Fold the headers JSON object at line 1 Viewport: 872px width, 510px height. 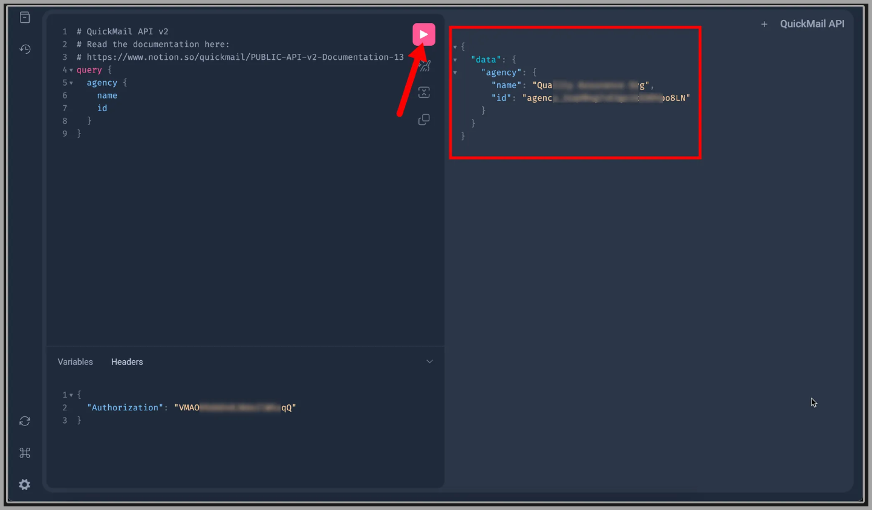click(71, 395)
